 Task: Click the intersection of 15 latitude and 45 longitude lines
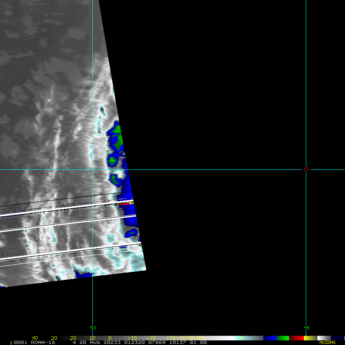(306, 169)
